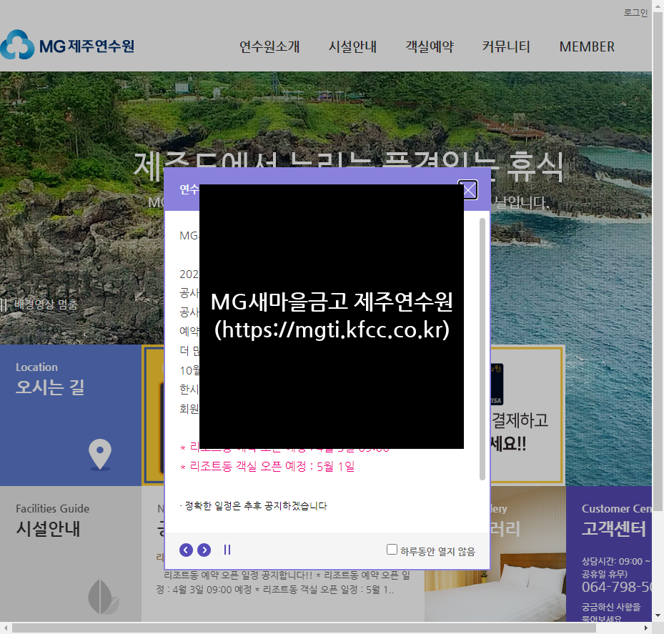
Task: Select the Facilities Guide 시설안내 tile icon
Action: 102,595
